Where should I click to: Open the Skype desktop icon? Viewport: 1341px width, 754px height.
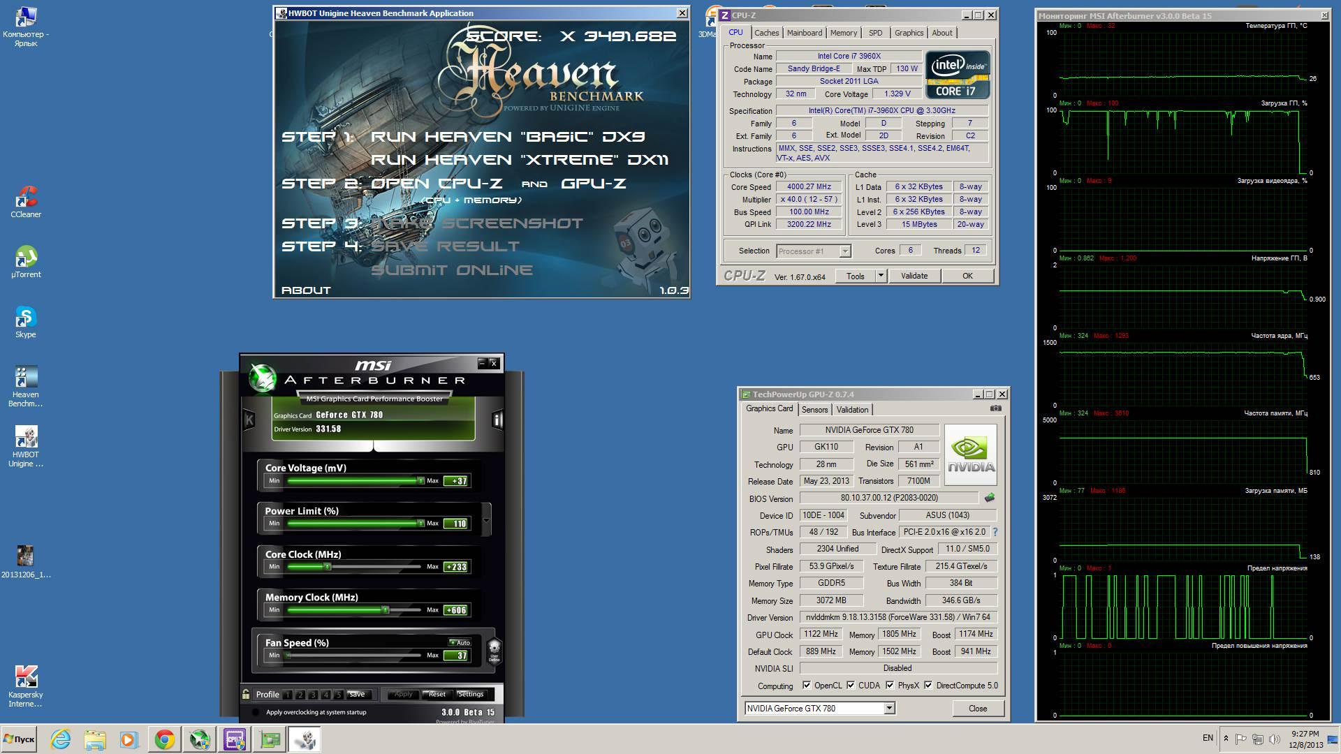coord(26,322)
